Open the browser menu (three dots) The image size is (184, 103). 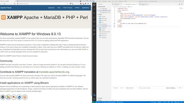90,4
